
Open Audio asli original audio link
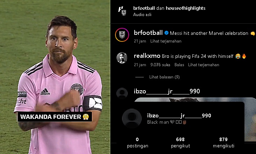click(x=142, y=15)
